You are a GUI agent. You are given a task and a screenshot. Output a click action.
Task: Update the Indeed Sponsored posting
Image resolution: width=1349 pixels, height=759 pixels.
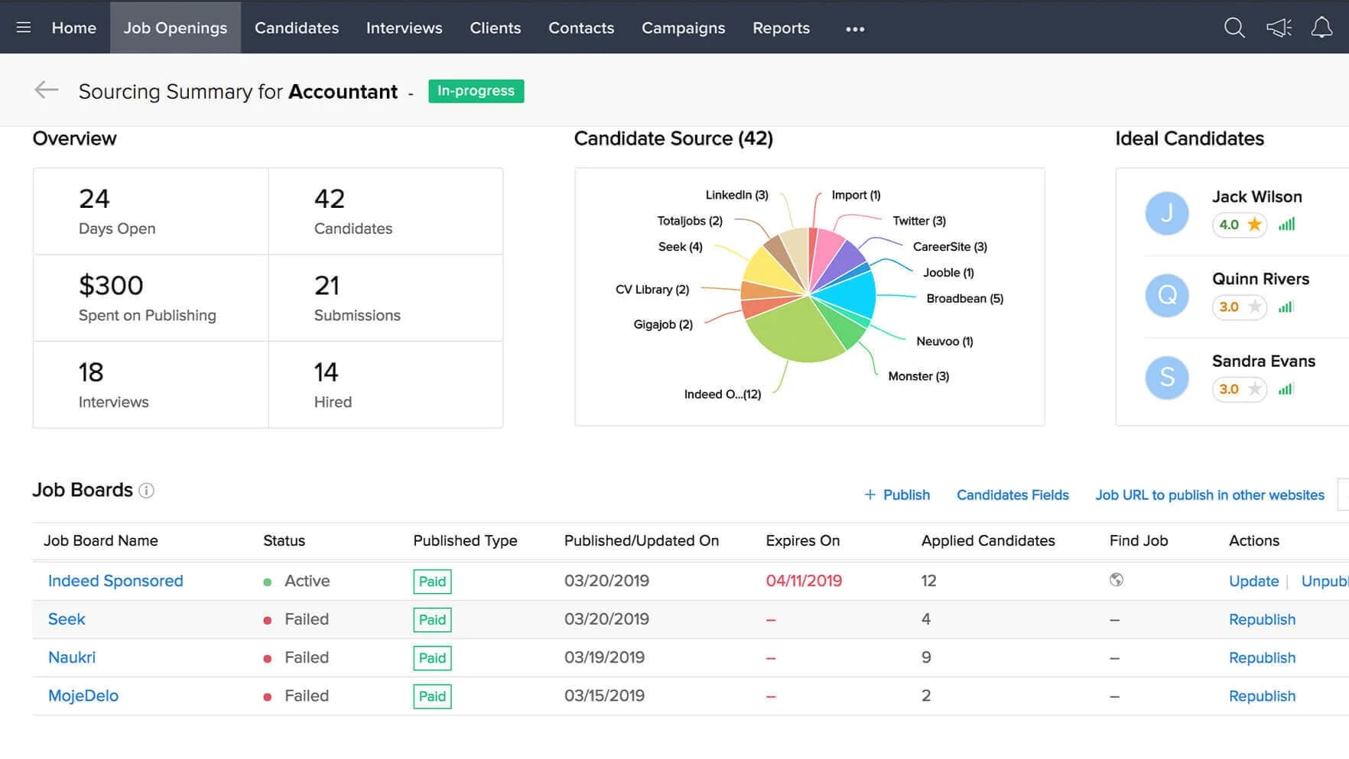(1253, 581)
